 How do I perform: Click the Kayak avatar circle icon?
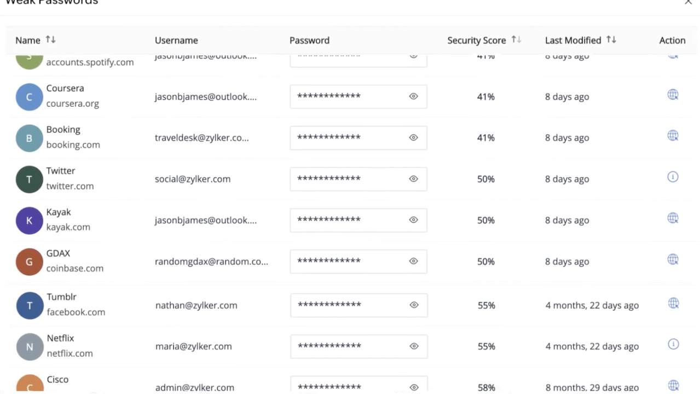point(29,221)
